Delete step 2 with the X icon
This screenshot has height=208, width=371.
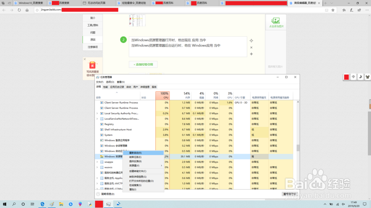coord(251,47)
